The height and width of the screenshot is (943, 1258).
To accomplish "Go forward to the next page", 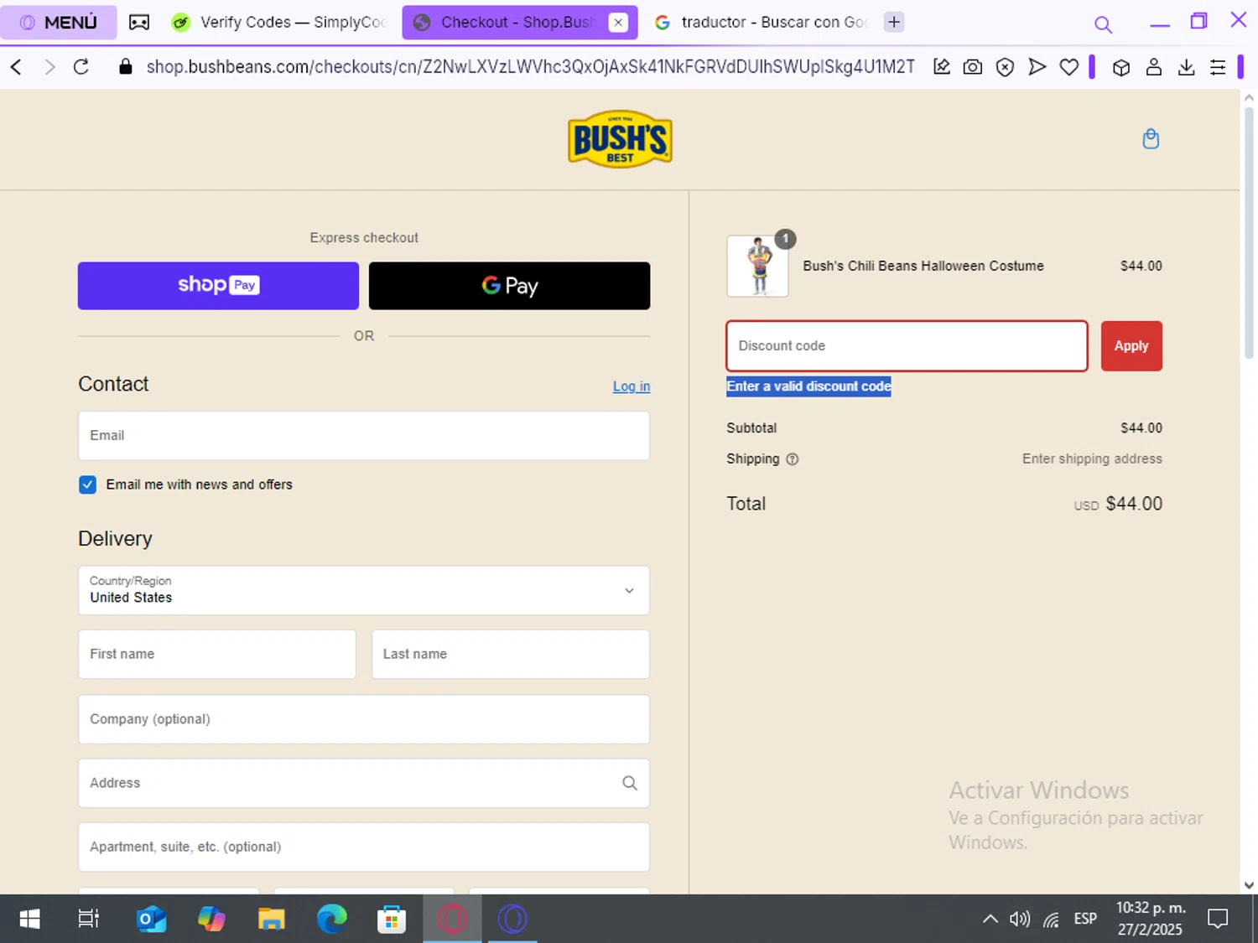I will tap(49, 67).
